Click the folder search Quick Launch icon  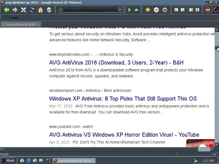[x=41, y=160]
